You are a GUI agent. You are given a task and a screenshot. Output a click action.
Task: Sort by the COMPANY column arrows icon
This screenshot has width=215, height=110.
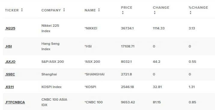pos(64,10)
